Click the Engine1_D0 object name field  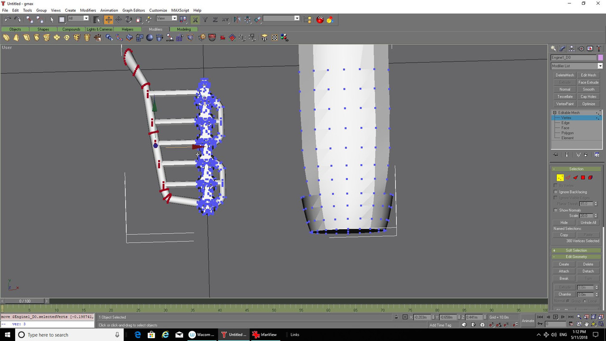(x=573, y=57)
